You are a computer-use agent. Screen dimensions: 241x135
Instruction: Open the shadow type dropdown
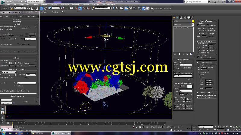pos(183,76)
